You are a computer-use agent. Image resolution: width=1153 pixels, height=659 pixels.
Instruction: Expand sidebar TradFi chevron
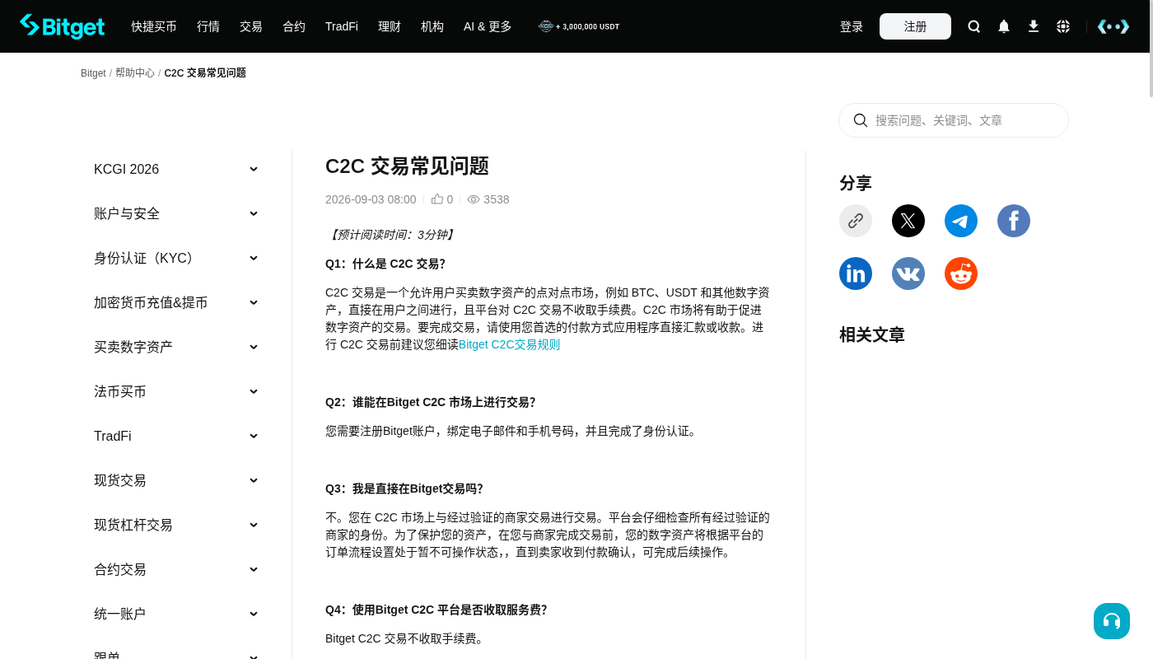point(254,436)
